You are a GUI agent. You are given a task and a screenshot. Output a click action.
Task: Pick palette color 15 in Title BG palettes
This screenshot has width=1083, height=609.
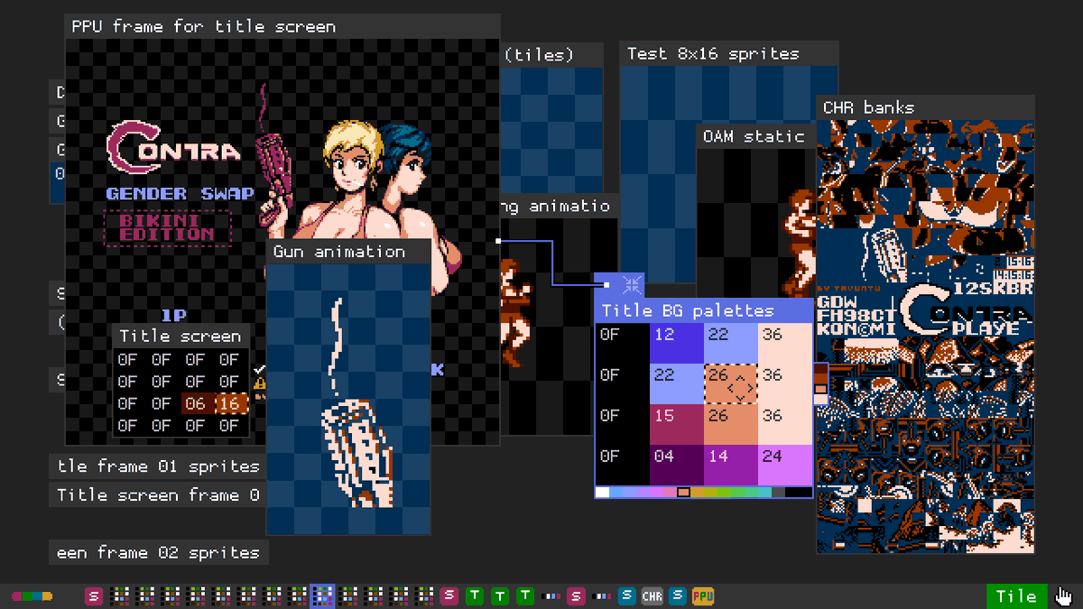[677, 424]
